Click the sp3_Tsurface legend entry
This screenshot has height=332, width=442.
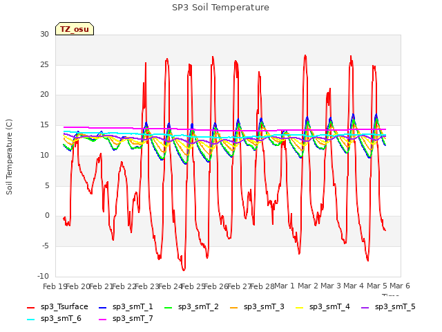(x=57, y=306)
